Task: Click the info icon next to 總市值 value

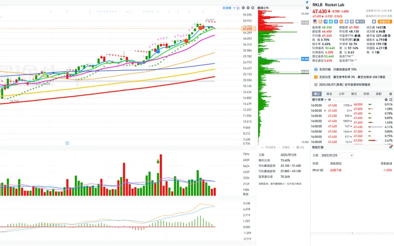Action: 389,35
